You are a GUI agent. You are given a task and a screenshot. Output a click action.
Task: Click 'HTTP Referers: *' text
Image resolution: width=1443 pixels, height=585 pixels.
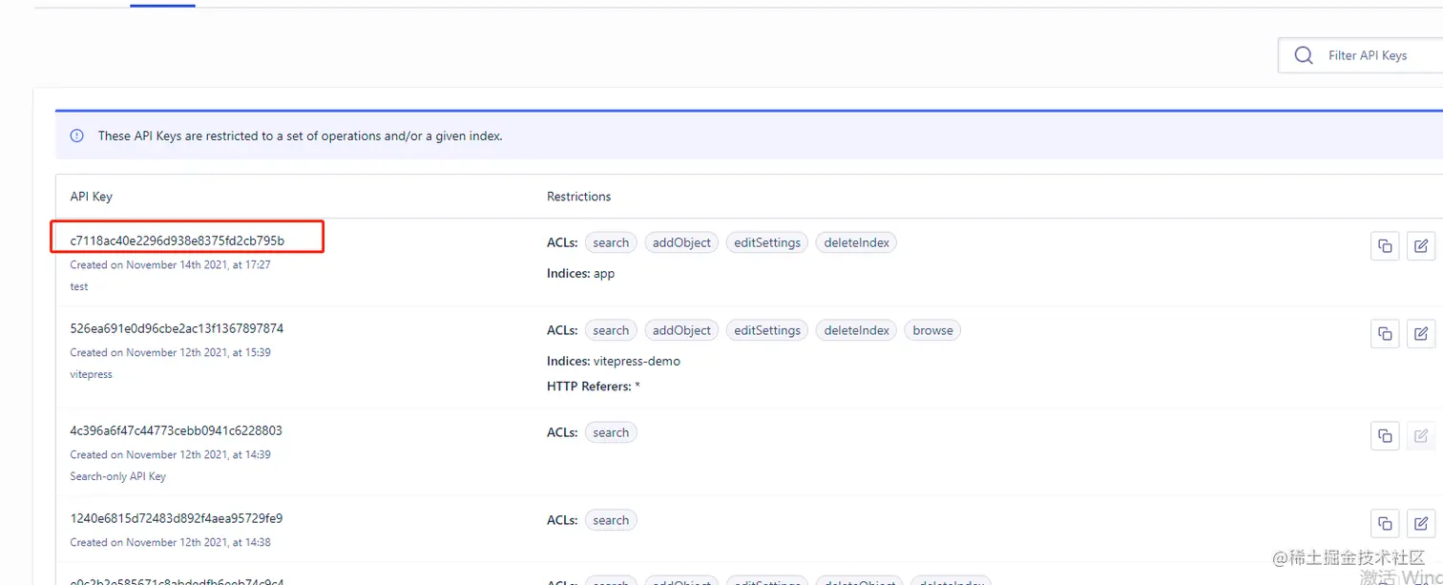[594, 387]
